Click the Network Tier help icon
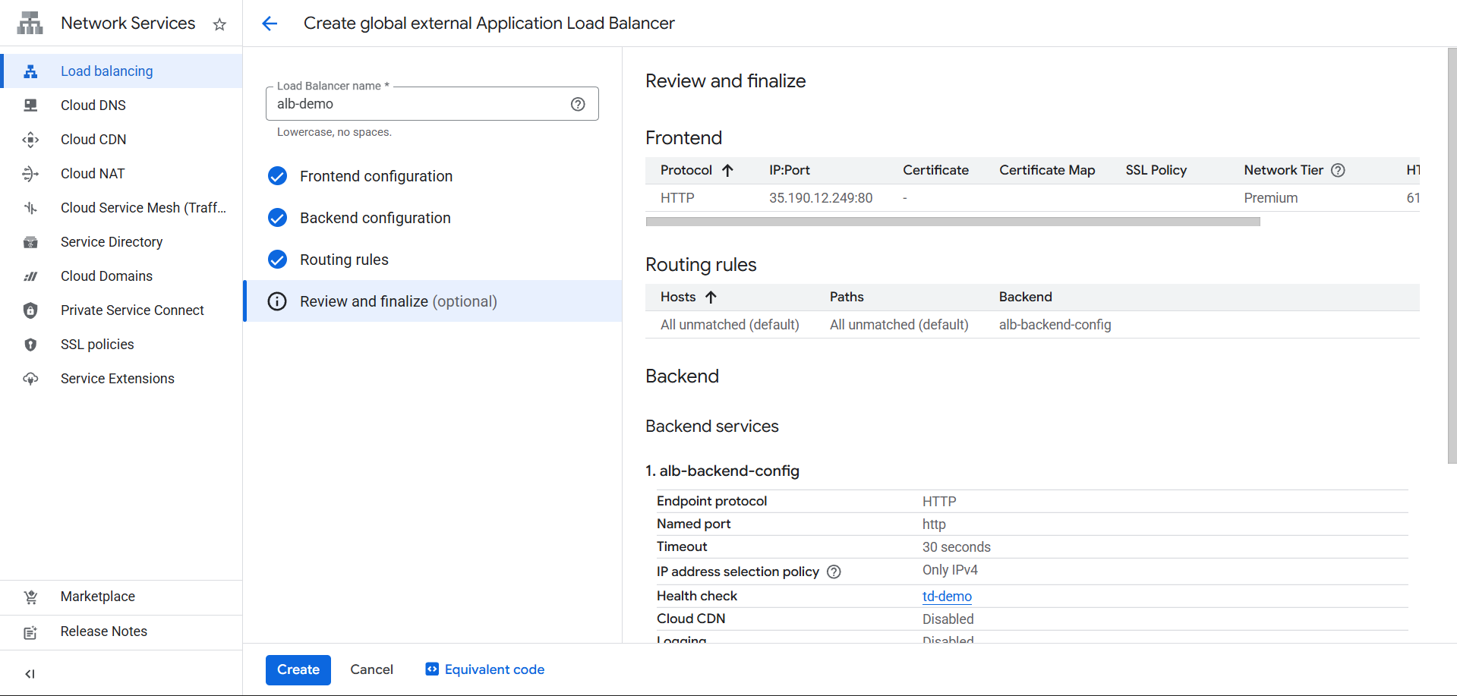Viewport: 1457px width, 696px height. click(x=1338, y=170)
